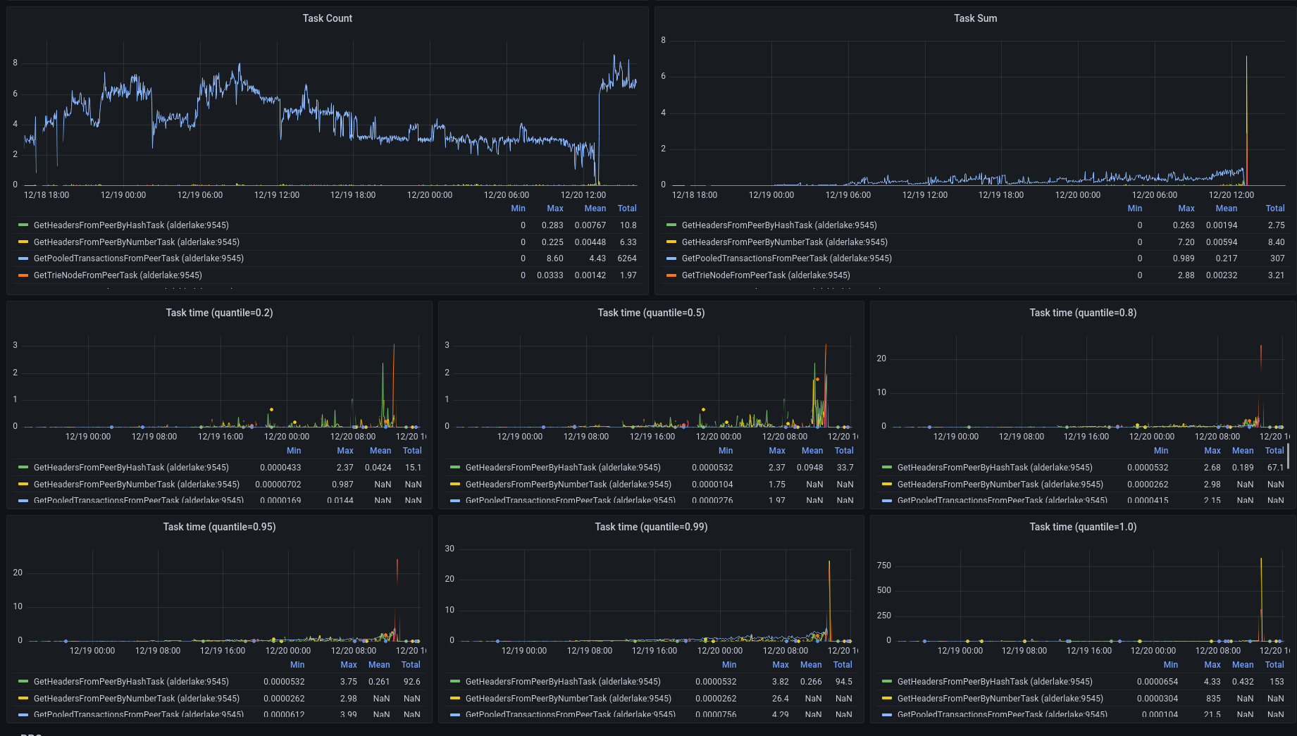Click orange swatch of GetTrieNodeFromPeerTask in Task Count
Screen dimensions: 1297x736
pos(23,275)
